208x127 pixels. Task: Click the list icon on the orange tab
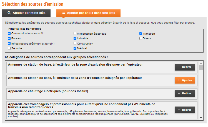coord(64,13)
